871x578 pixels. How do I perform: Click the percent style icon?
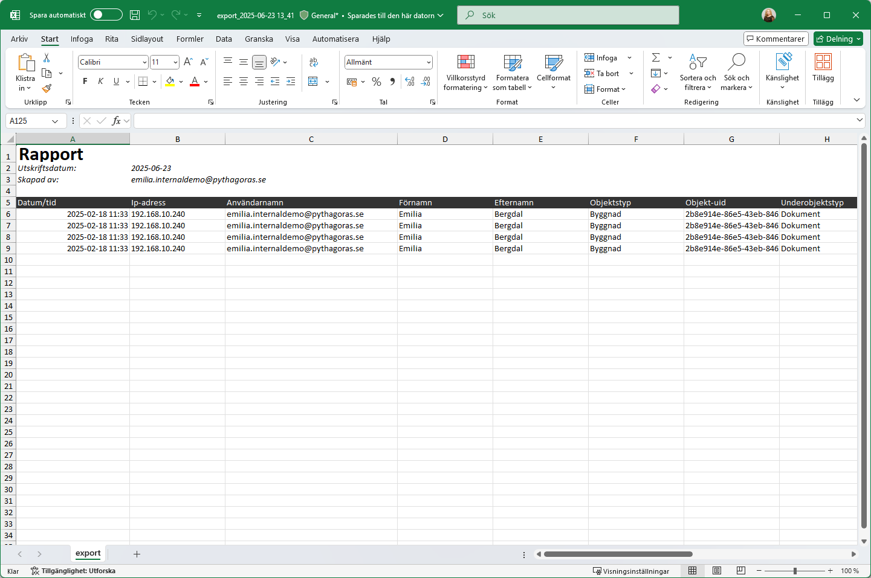pyautogui.click(x=377, y=82)
